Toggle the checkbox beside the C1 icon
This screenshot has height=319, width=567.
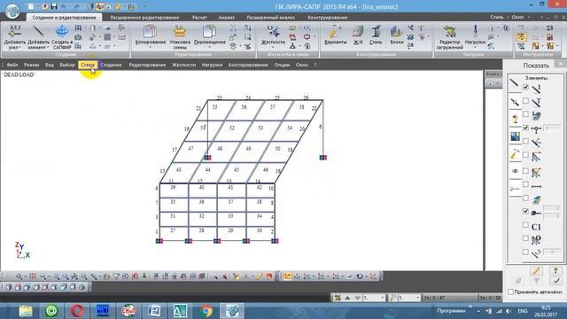coord(525,225)
